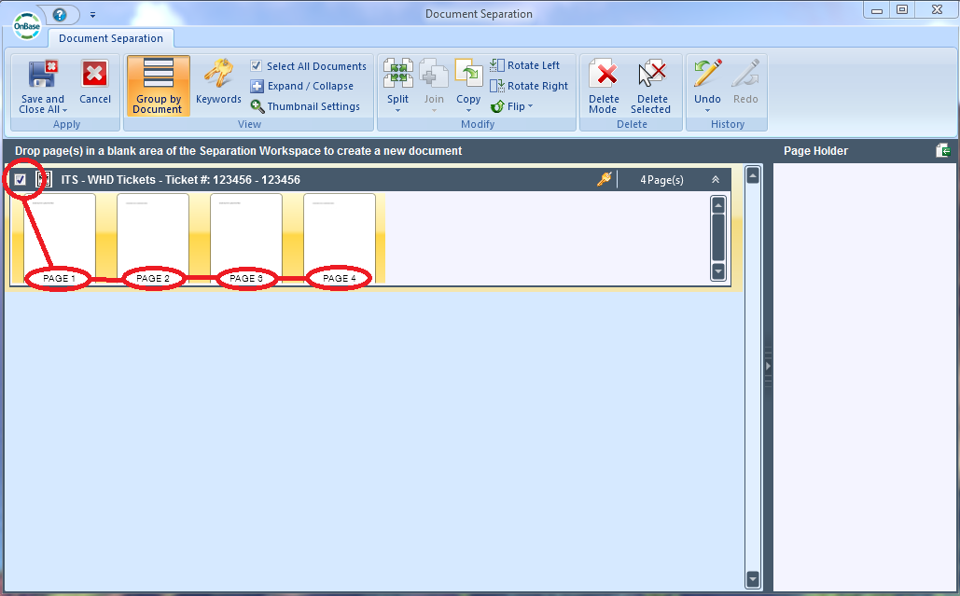Image resolution: width=960 pixels, height=596 pixels.
Task: Click the OnBase application logo button
Action: pos(27,26)
